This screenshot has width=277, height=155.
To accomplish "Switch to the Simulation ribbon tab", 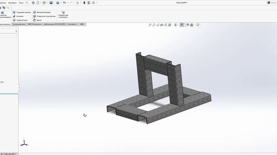I will coord(72,24).
